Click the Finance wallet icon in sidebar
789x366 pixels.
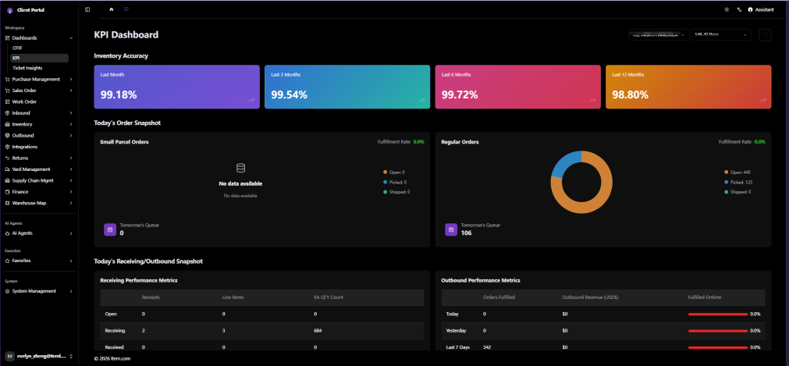coord(8,192)
